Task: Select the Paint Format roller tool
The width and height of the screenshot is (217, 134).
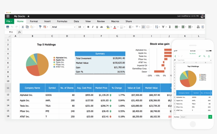Action: point(40,27)
